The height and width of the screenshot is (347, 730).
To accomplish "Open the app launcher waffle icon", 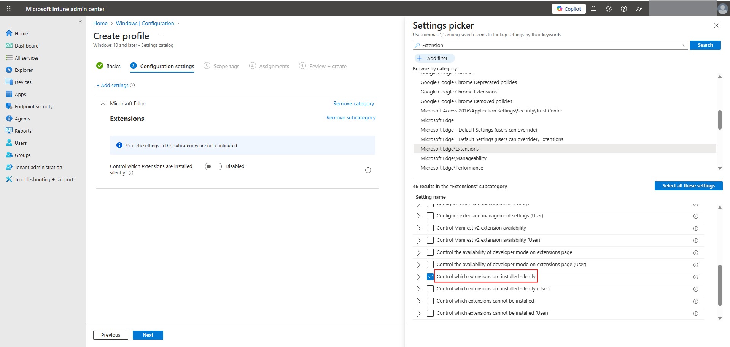I will [x=9, y=8].
